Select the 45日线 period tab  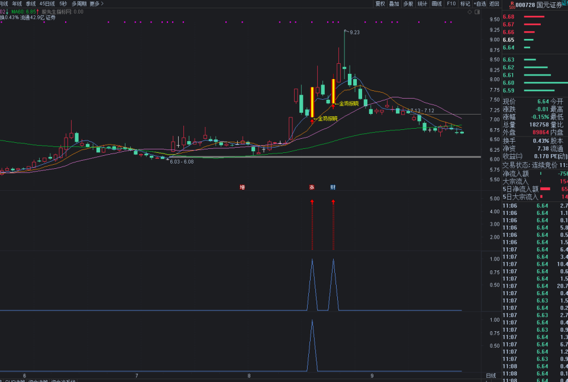(47, 4)
